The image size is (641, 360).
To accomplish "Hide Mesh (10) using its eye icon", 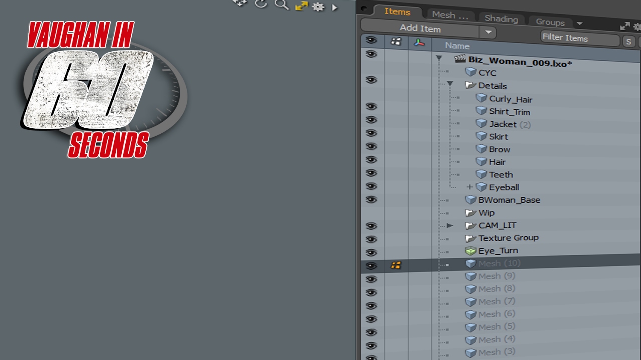I will point(371,266).
